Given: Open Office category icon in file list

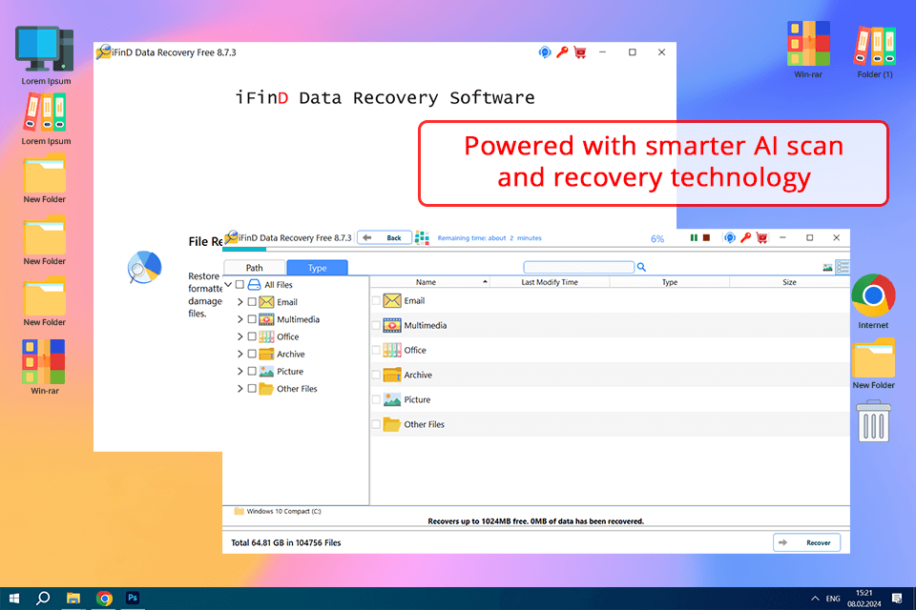Looking at the screenshot, I should 392,350.
